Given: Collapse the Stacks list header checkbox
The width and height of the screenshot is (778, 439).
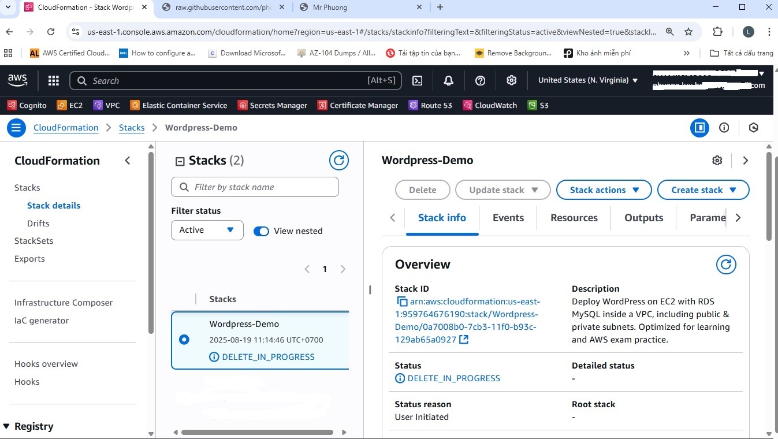Looking at the screenshot, I should click(x=180, y=161).
